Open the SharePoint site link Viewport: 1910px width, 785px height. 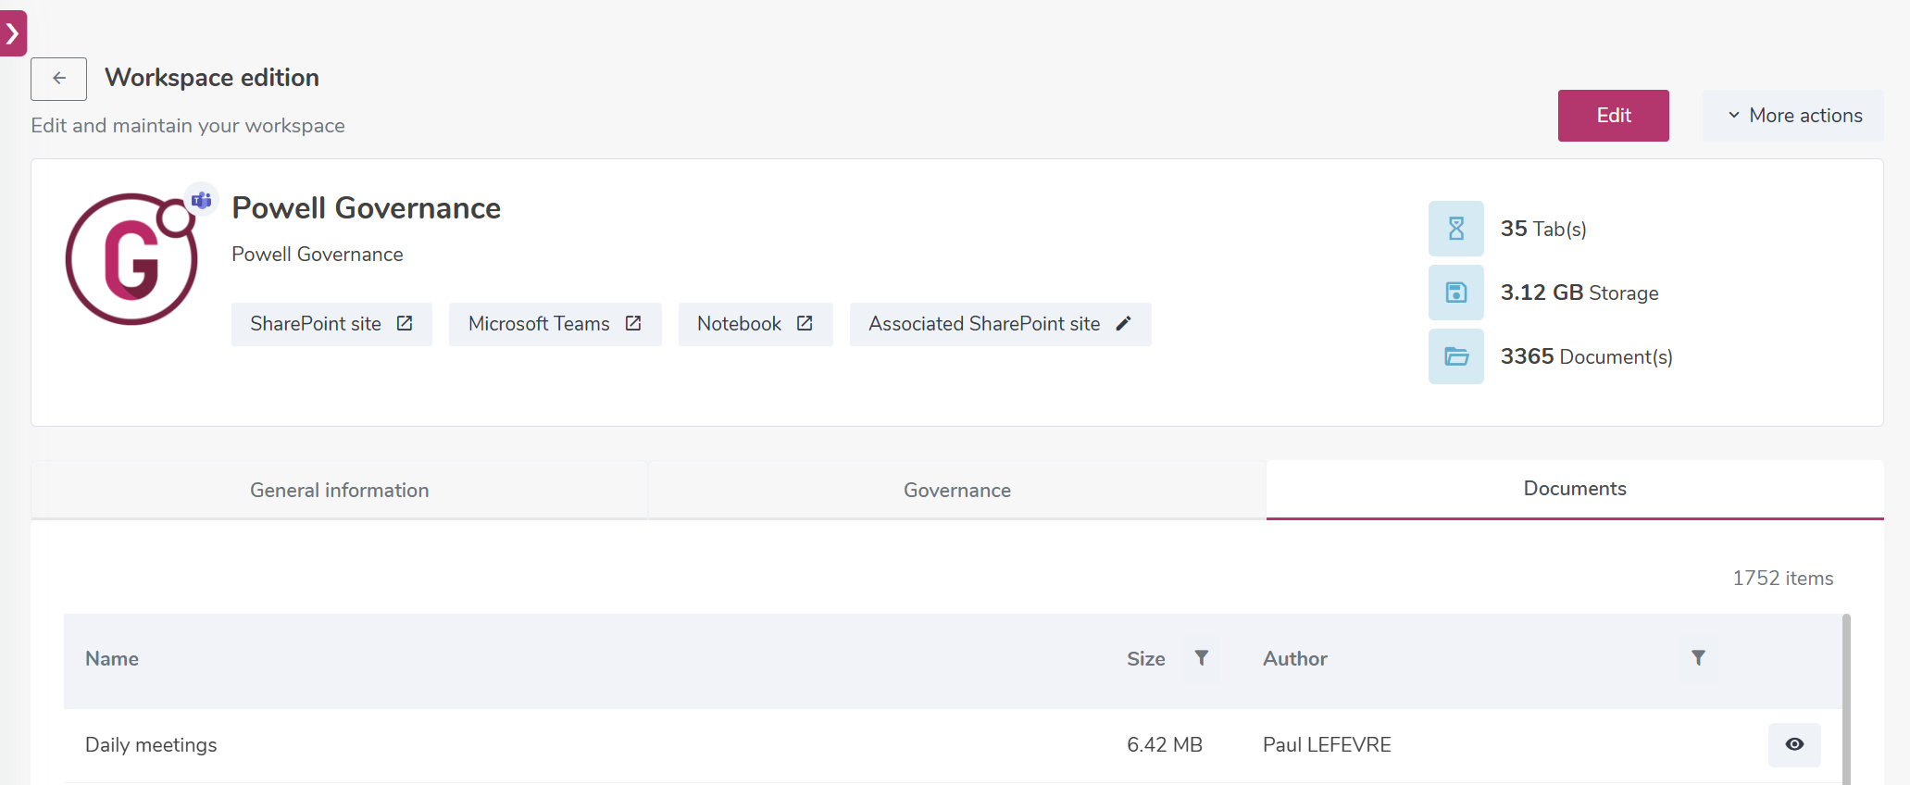tap(331, 324)
